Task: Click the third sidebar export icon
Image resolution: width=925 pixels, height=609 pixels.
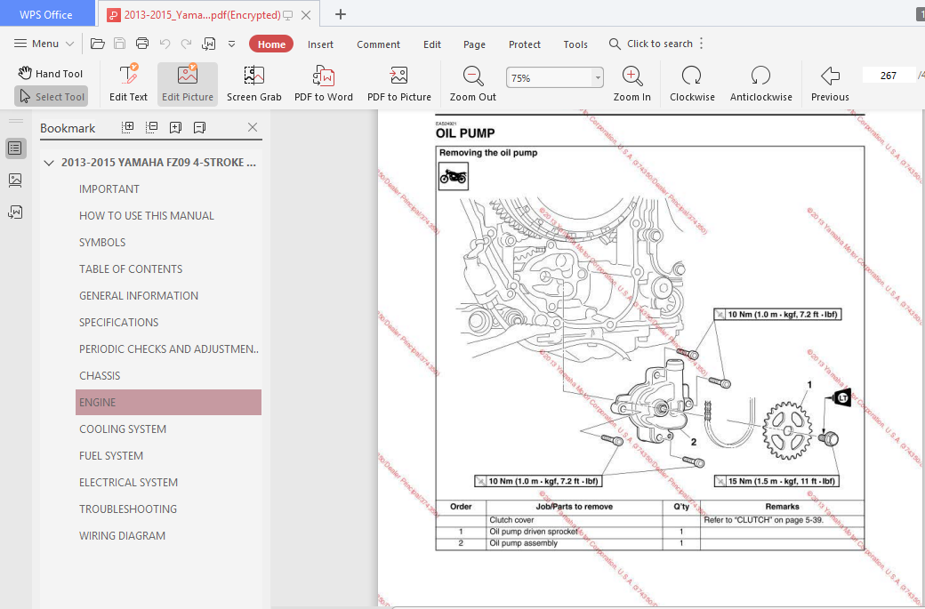Action: point(15,212)
